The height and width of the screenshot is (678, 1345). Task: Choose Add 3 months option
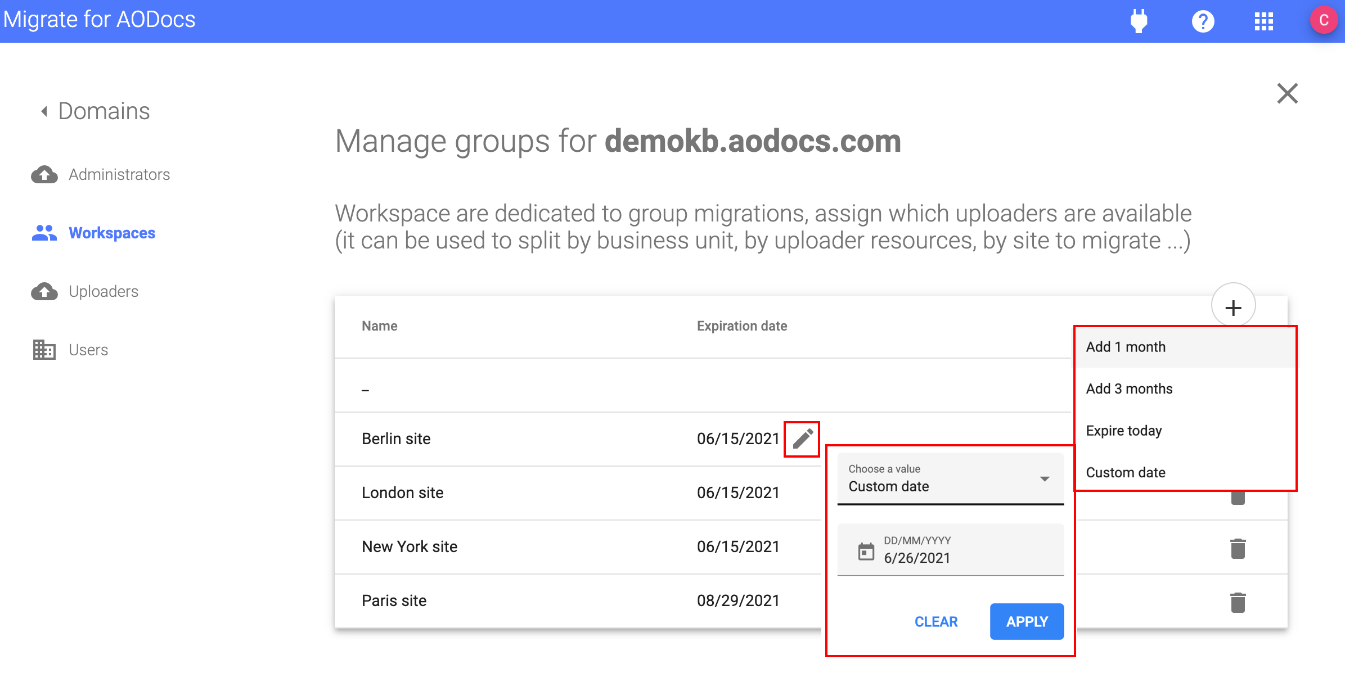click(x=1186, y=389)
